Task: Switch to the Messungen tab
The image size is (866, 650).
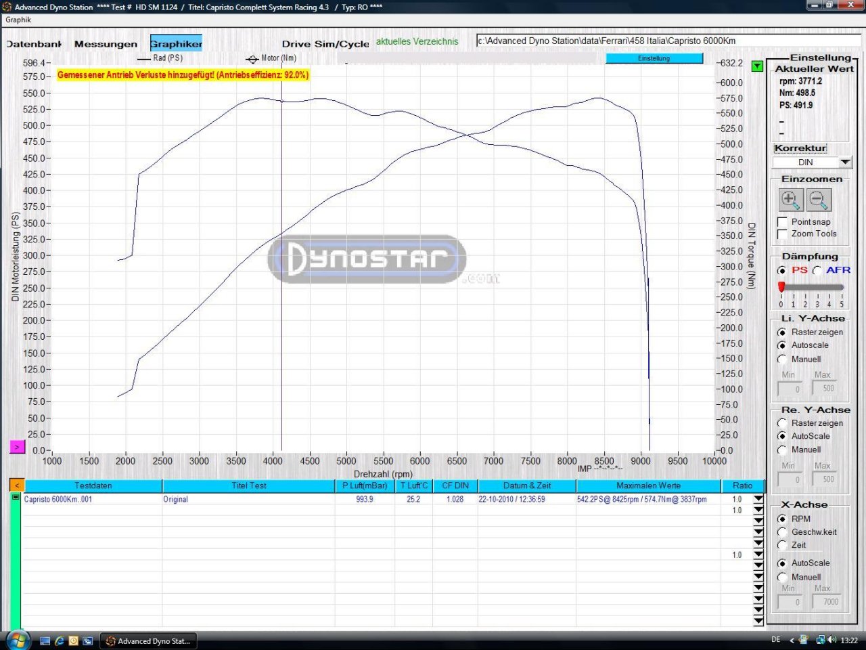Action: point(106,44)
